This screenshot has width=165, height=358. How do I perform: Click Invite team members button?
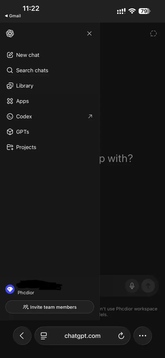[50, 307]
